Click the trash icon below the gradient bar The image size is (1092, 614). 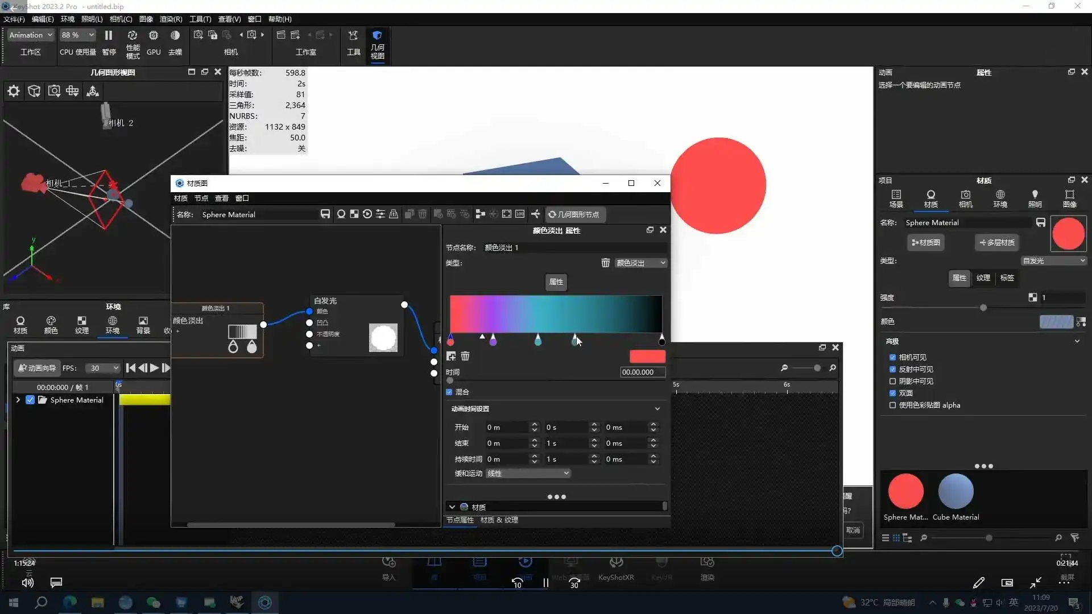tap(465, 356)
